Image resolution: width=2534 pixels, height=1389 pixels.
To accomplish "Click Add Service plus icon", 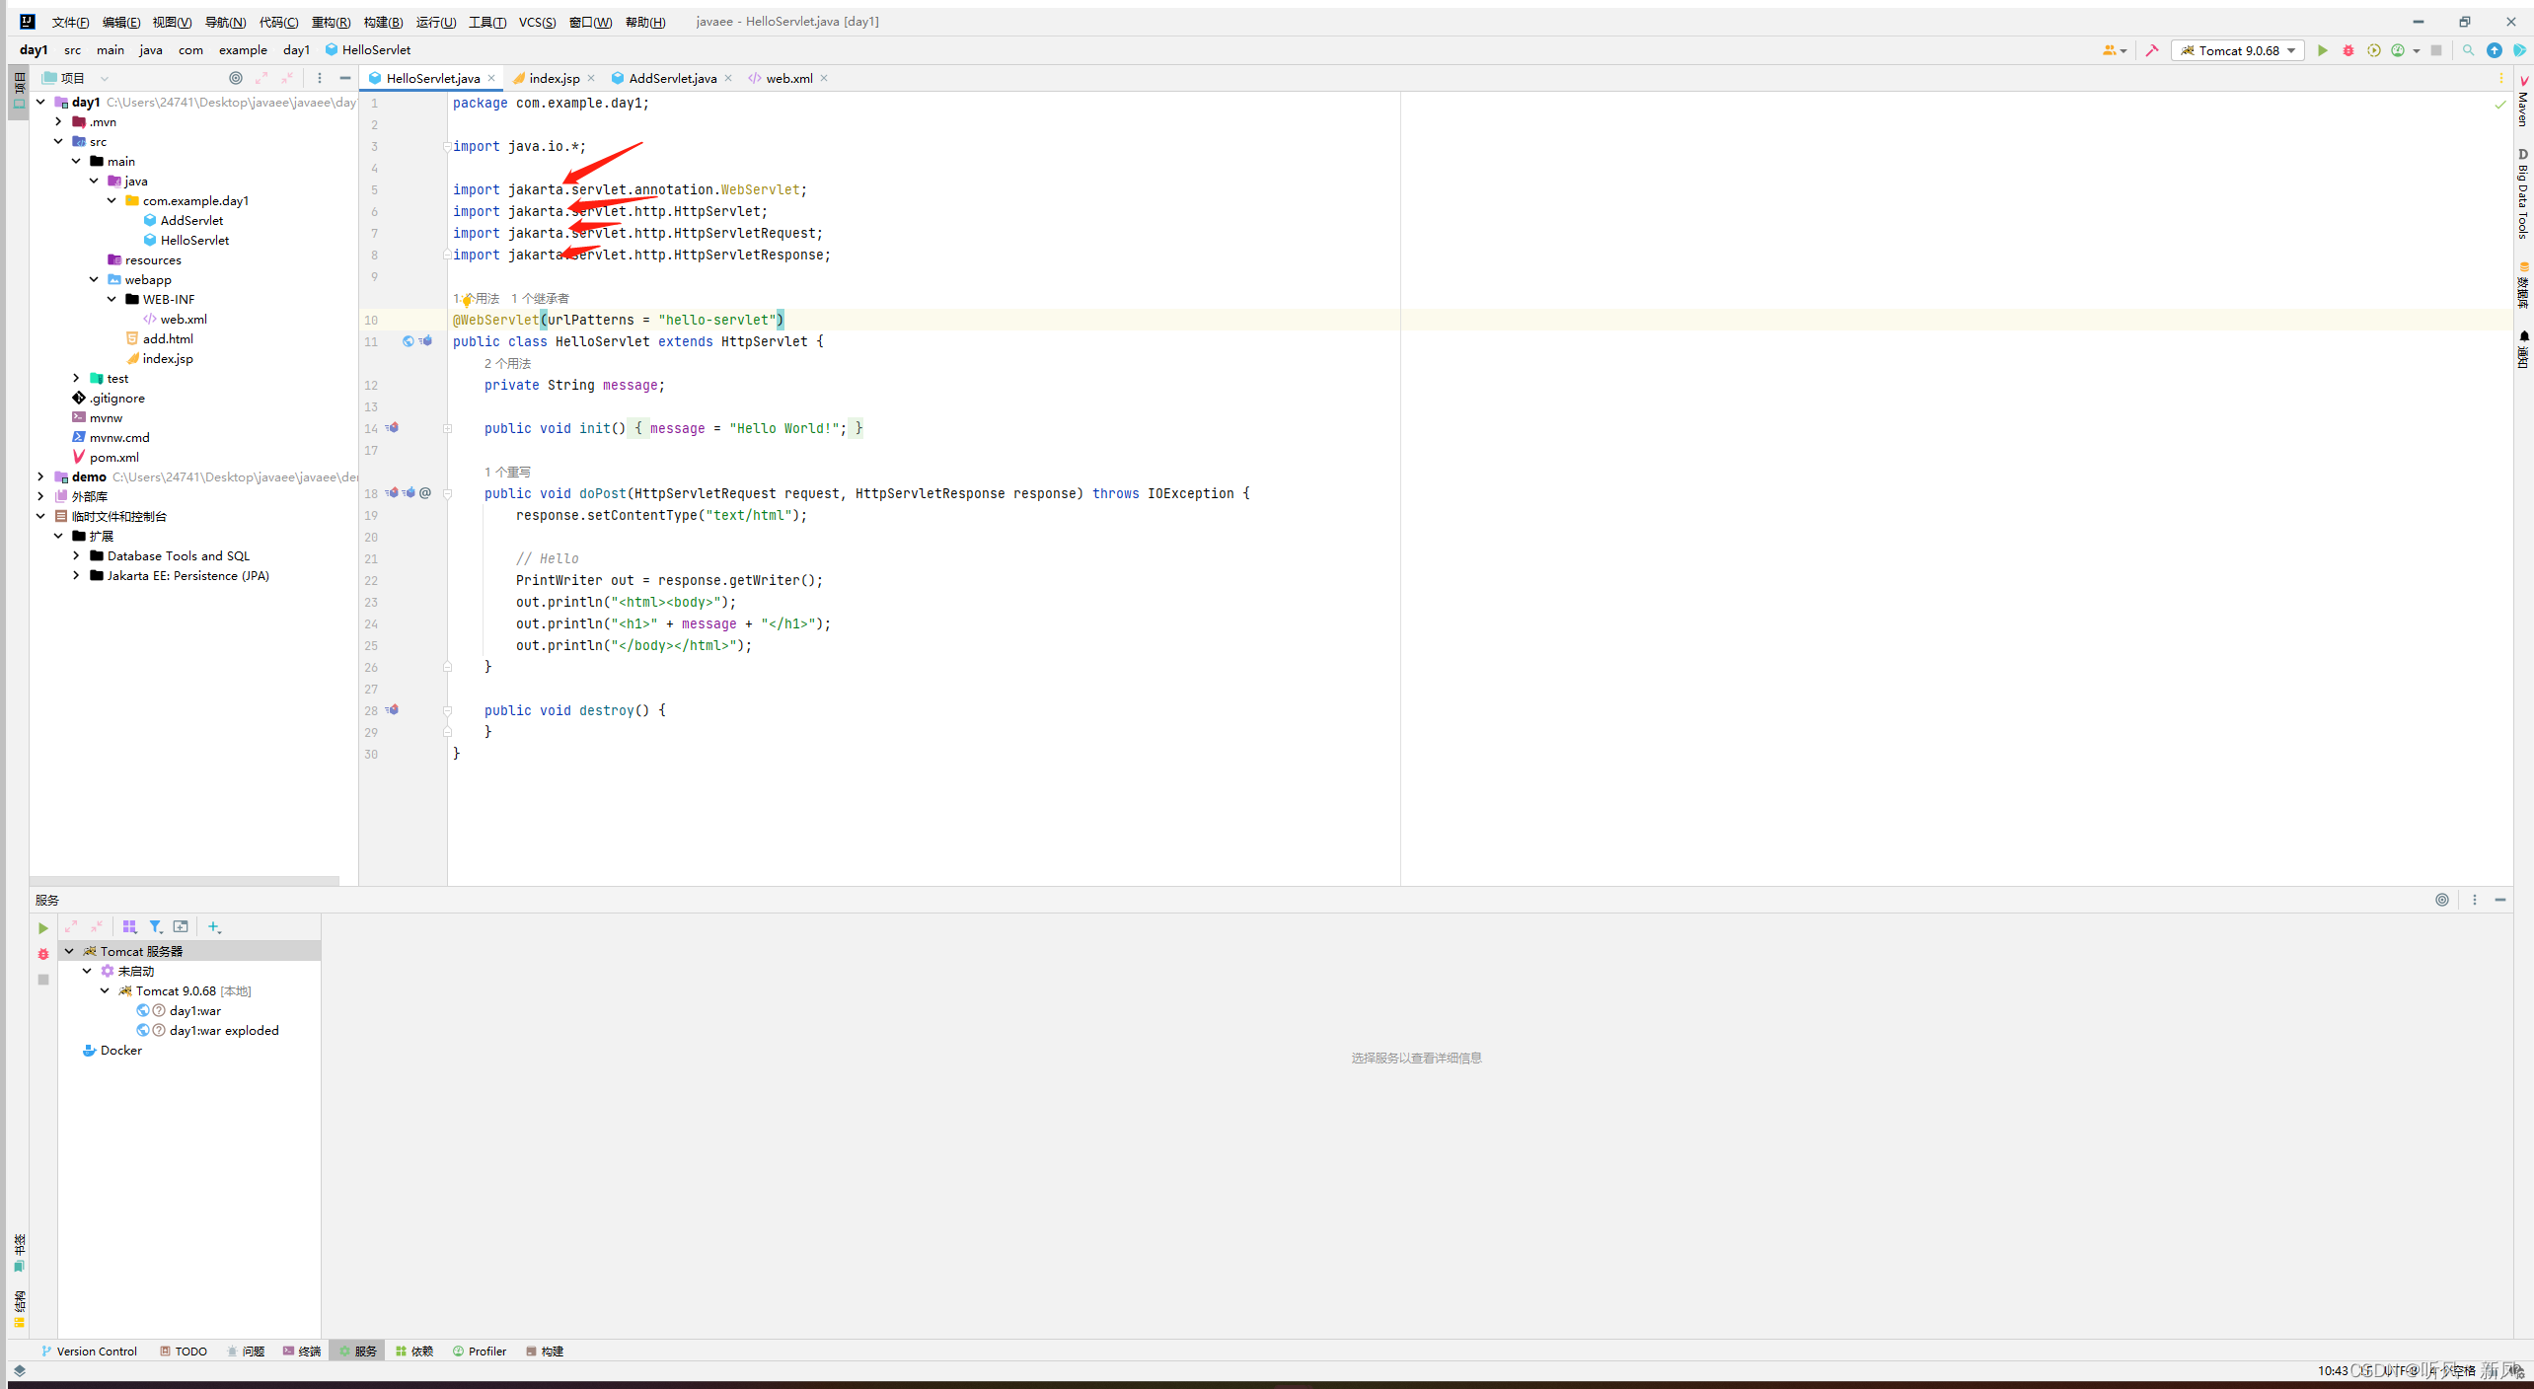I will pyautogui.click(x=213, y=927).
